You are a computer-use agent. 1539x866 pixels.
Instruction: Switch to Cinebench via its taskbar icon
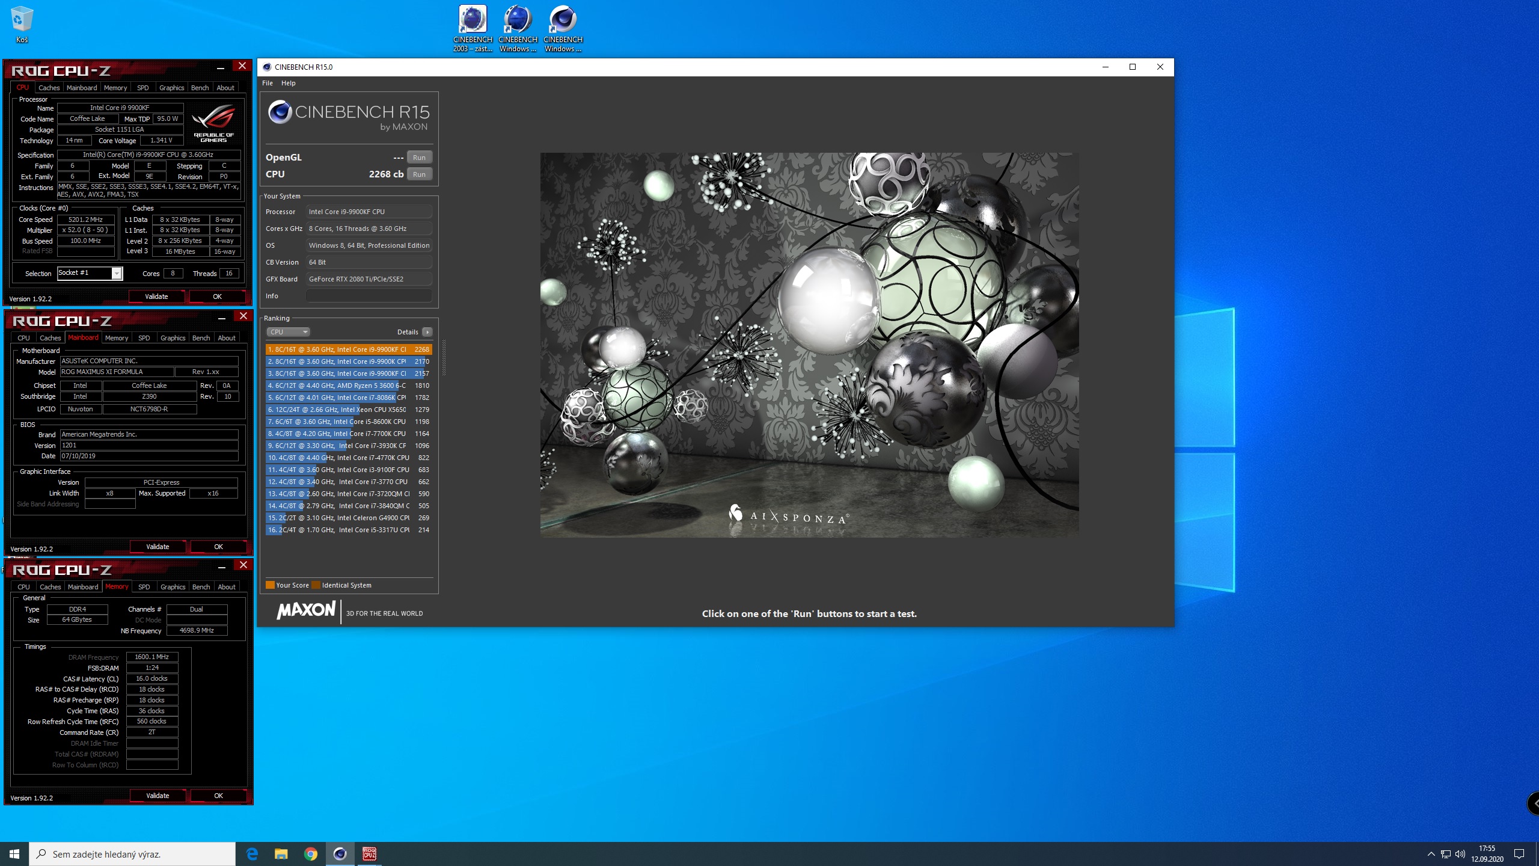pos(340,854)
